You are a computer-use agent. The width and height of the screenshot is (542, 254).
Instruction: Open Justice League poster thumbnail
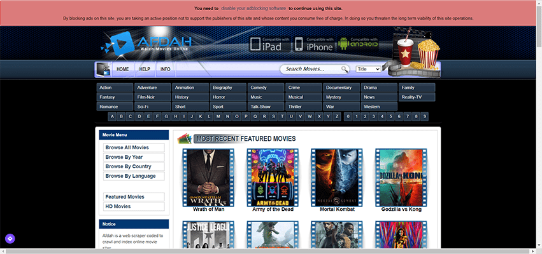coord(208,234)
